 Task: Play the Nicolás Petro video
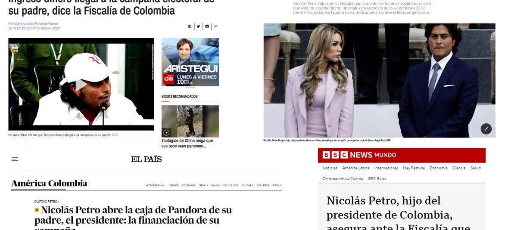(81, 85)
